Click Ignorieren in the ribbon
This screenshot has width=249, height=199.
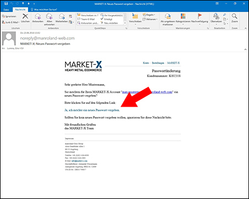point(9,16)
